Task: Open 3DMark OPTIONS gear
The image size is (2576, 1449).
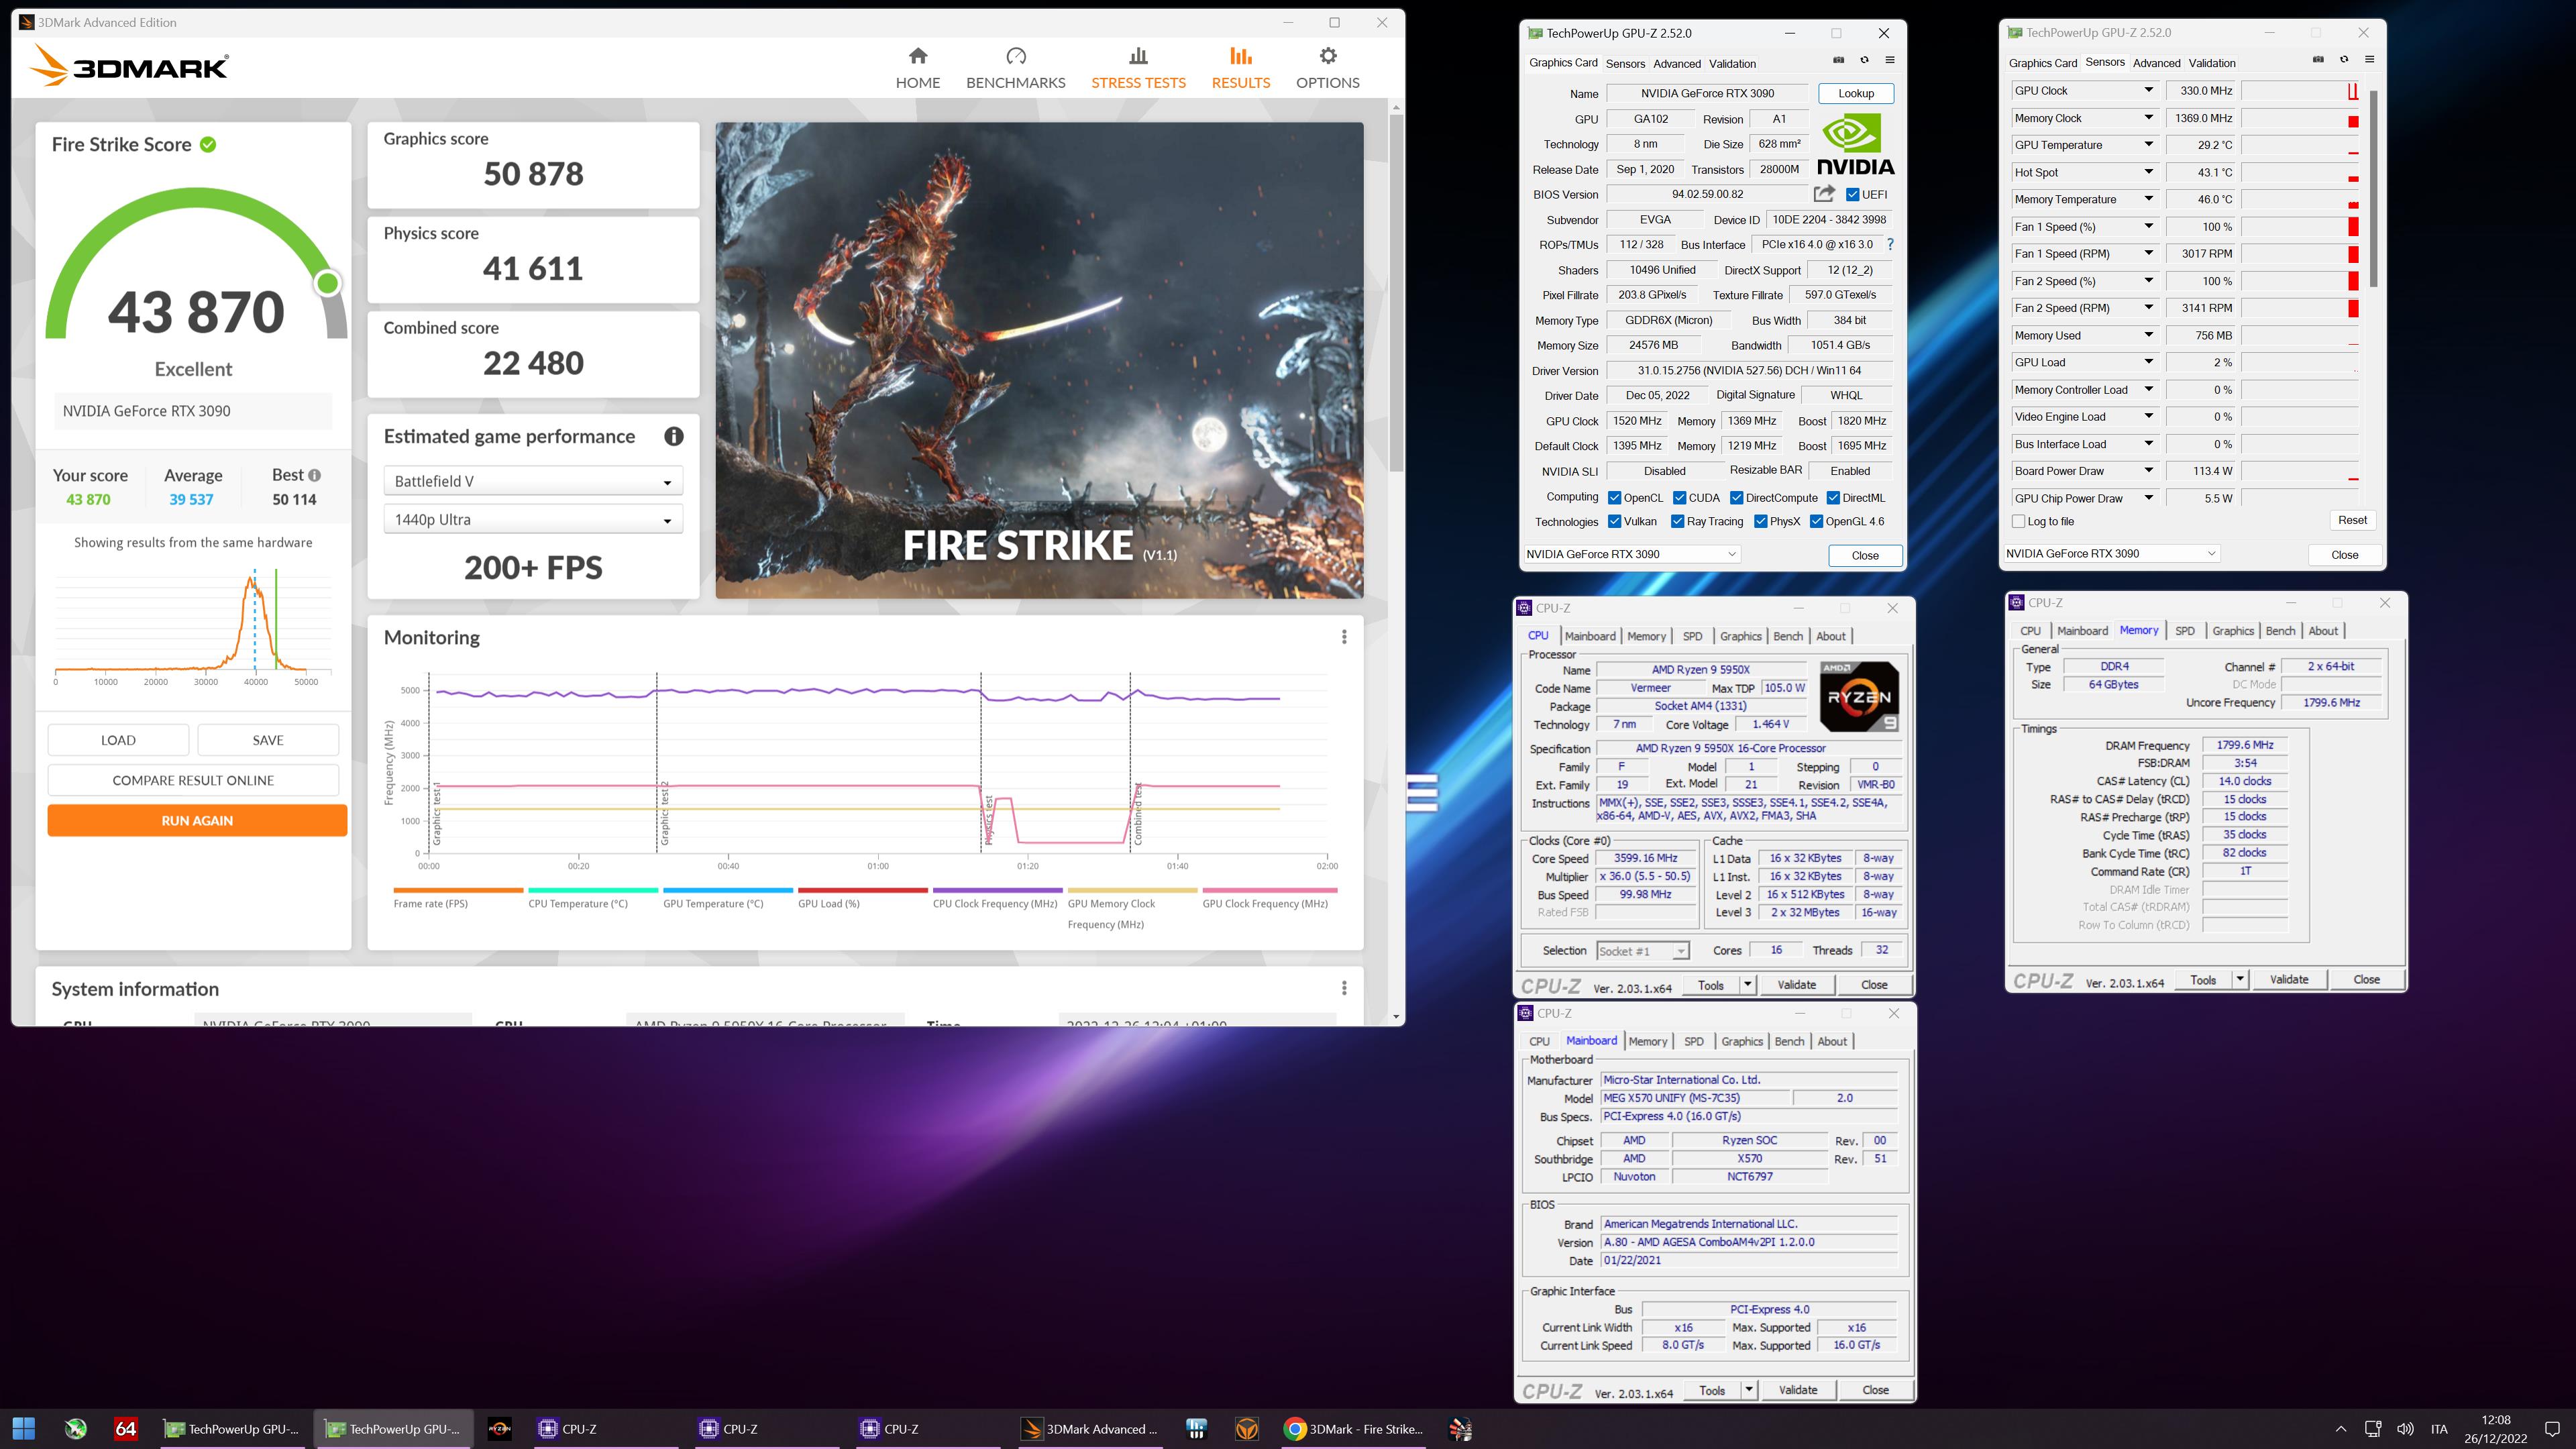Action: pos(1327,68)
